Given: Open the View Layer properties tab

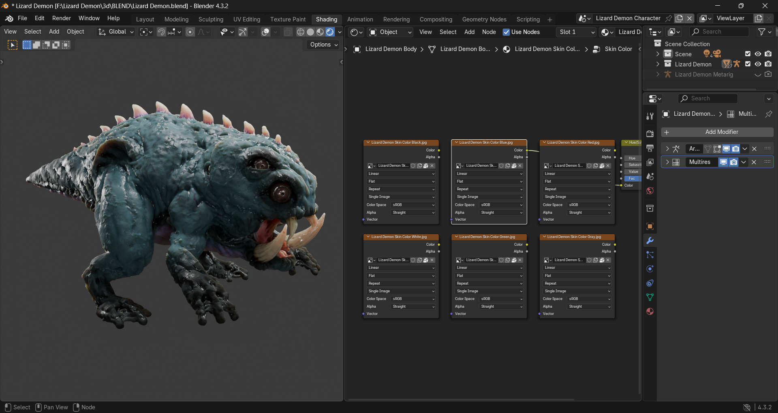Looking at the screenshot, I should coord(650,162).
